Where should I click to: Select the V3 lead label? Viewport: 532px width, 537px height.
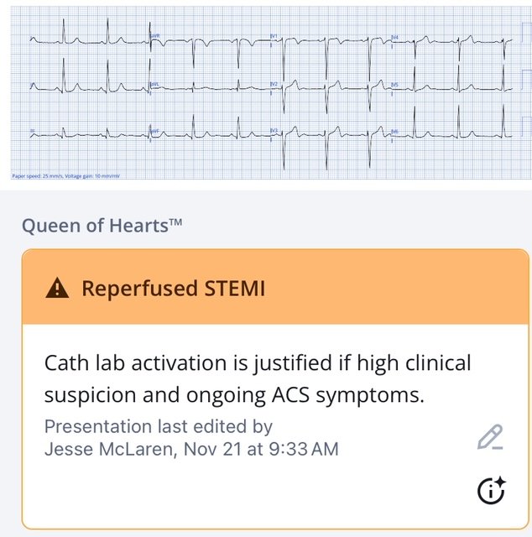274,131
